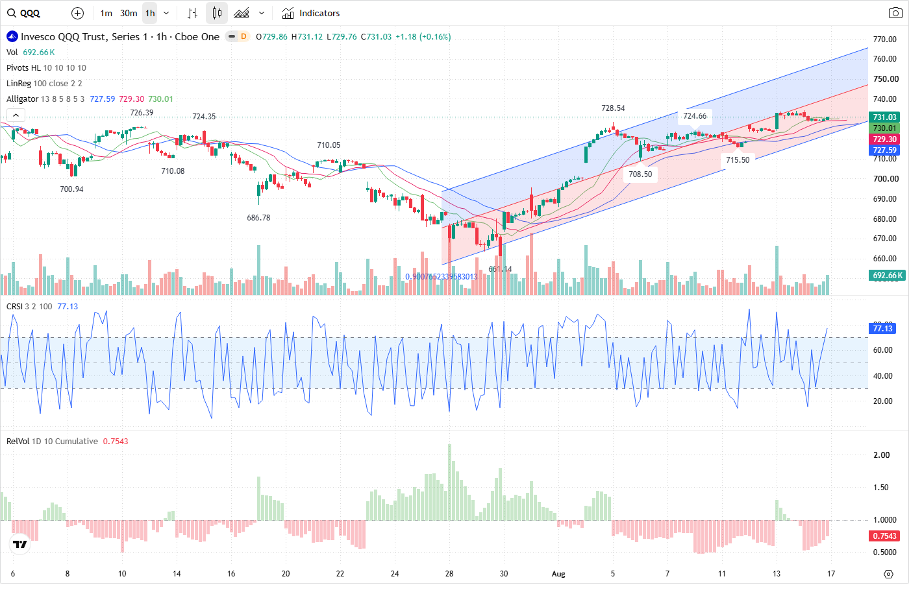Click the 770.00 price scale value
This screenshot has height=616, width=922.
pyautogui.click(x=885, y=40)
